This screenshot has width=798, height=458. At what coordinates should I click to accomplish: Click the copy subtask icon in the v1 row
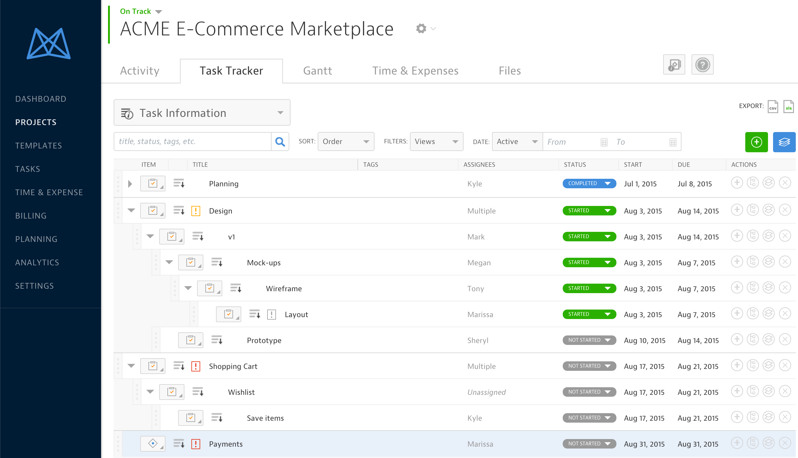coord(753,236)
